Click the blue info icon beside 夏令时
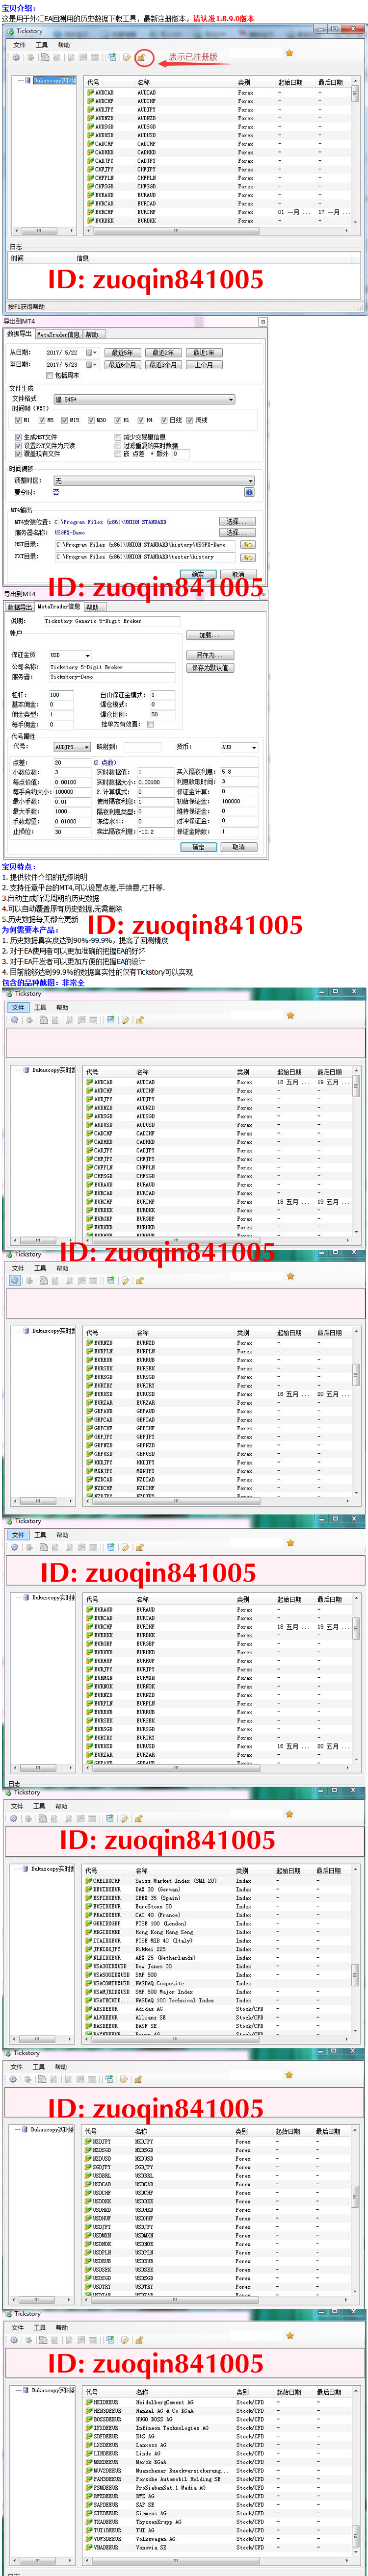This screenshot has height=2576, width=368. click(x=249, y=492)
